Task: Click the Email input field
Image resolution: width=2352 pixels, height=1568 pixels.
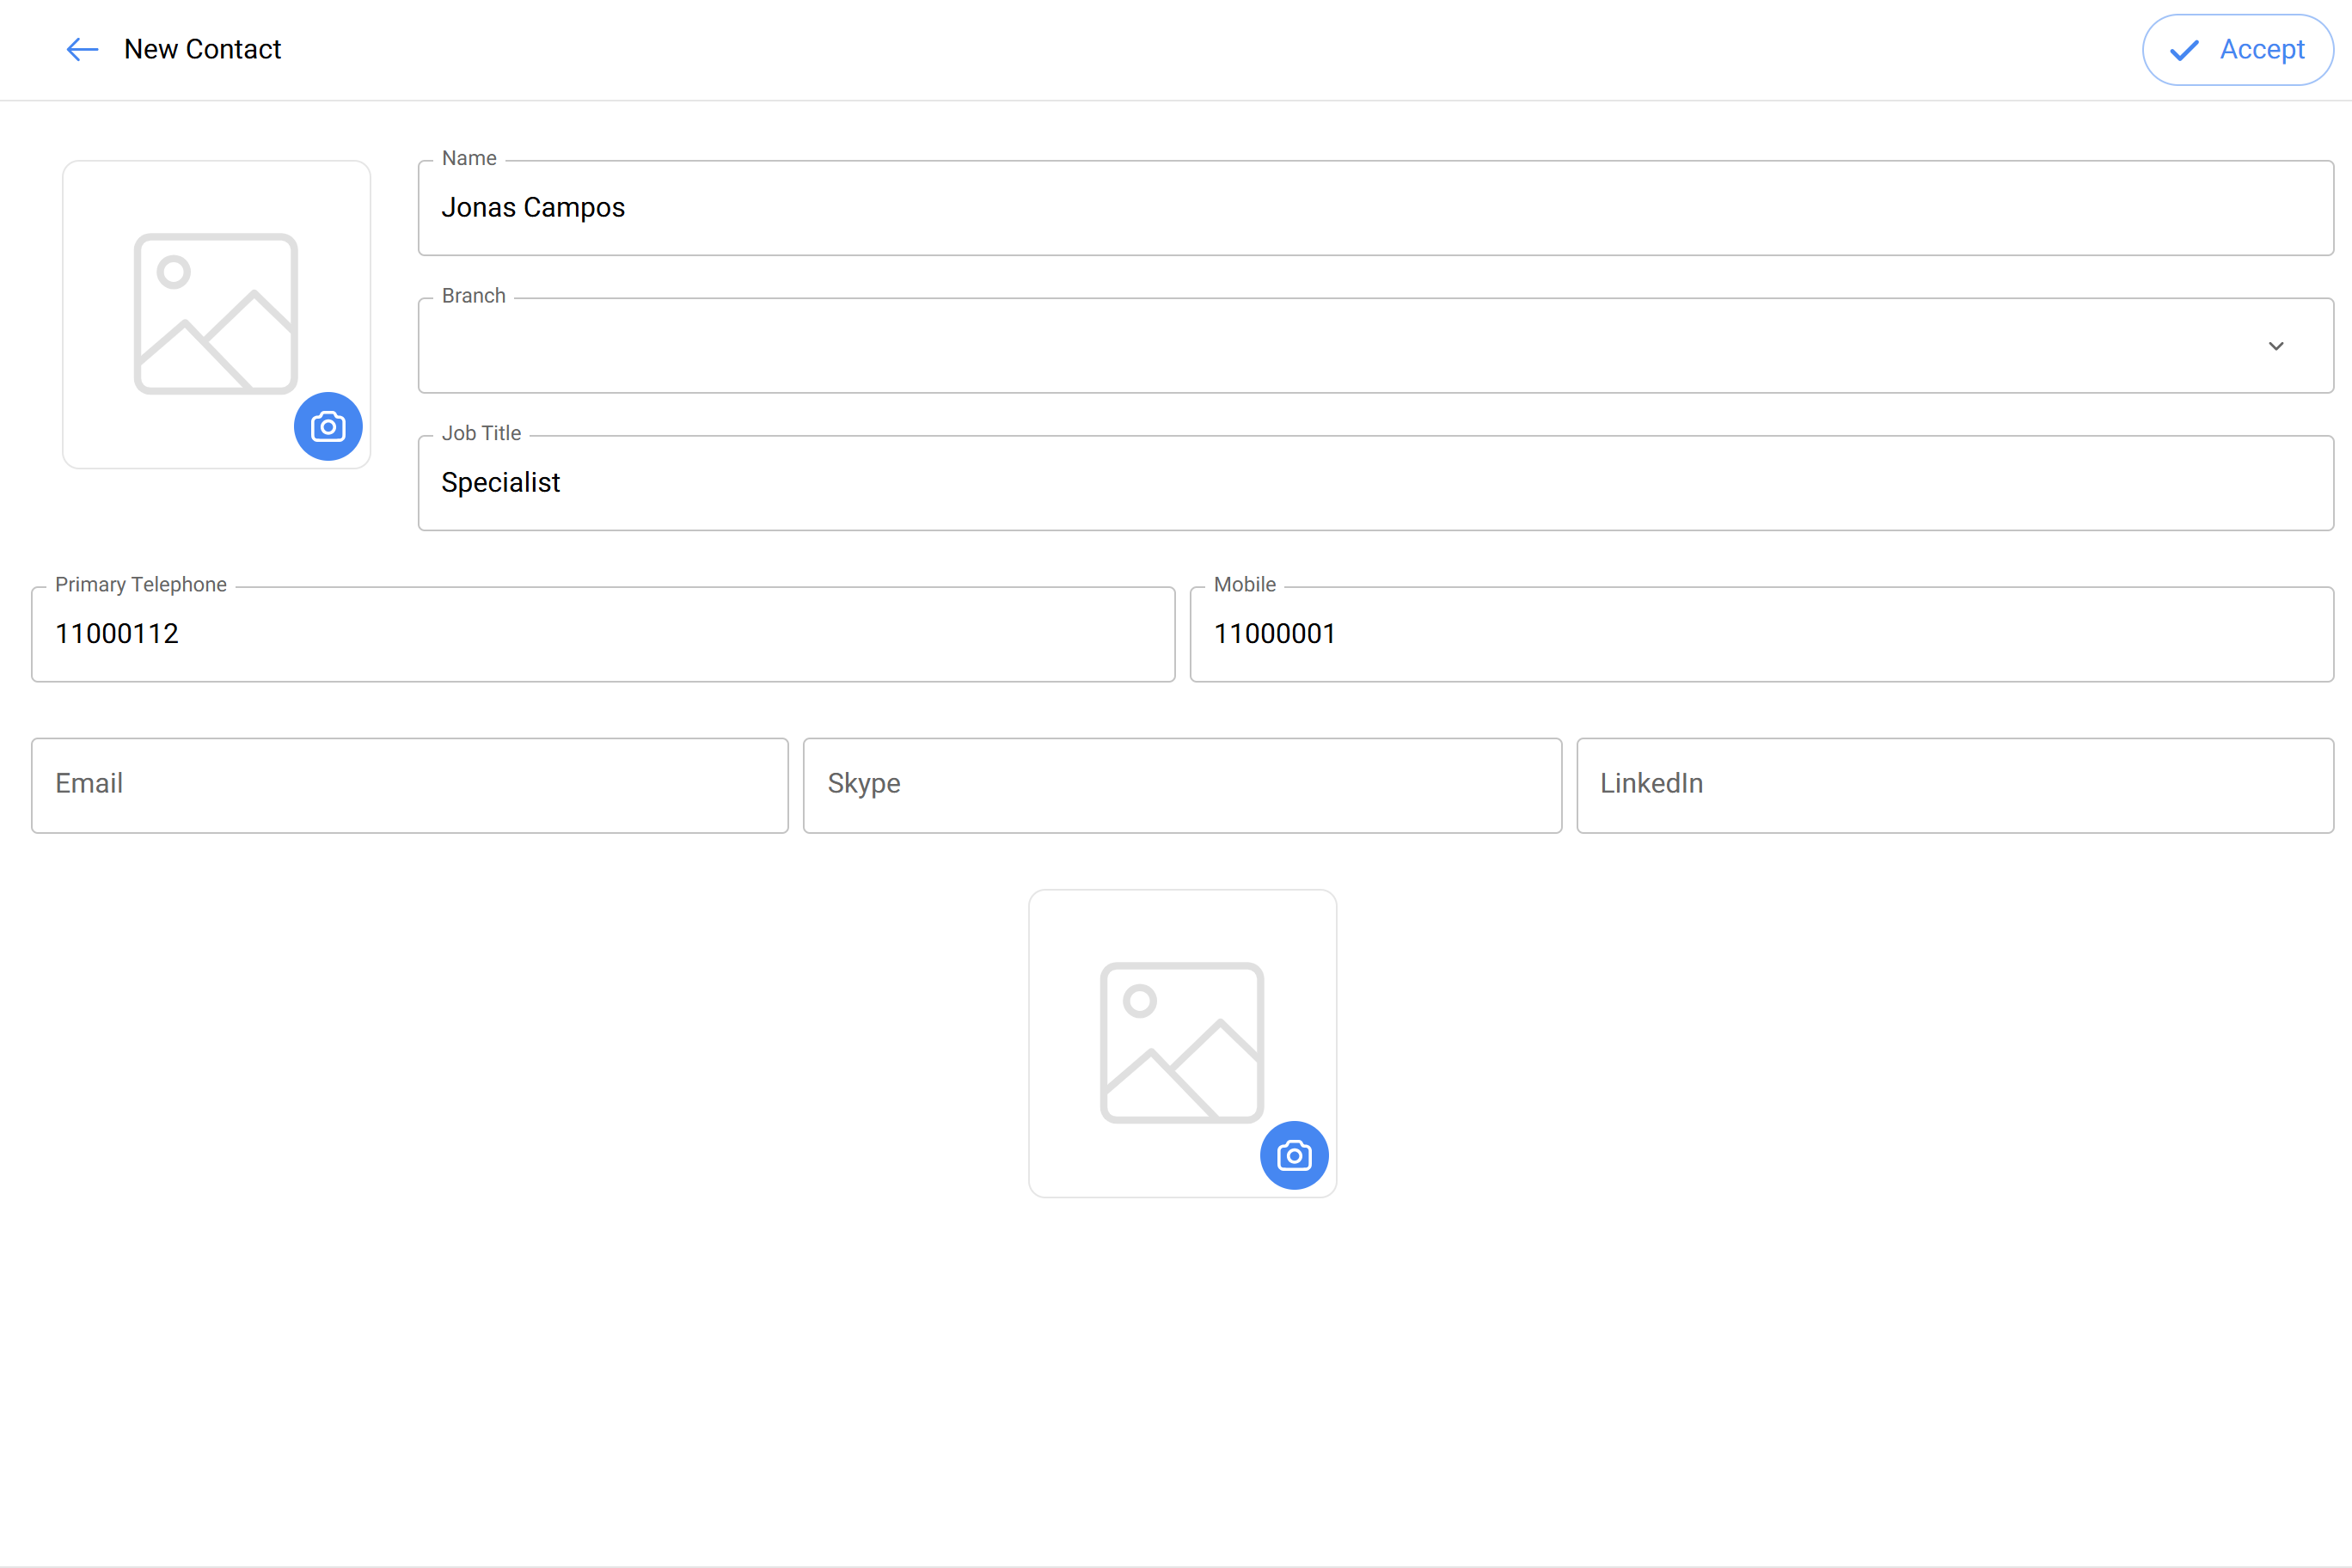Action: [410, 785]
